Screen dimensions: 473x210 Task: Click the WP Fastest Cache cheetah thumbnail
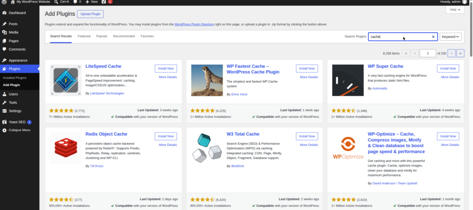coord(207,80)
